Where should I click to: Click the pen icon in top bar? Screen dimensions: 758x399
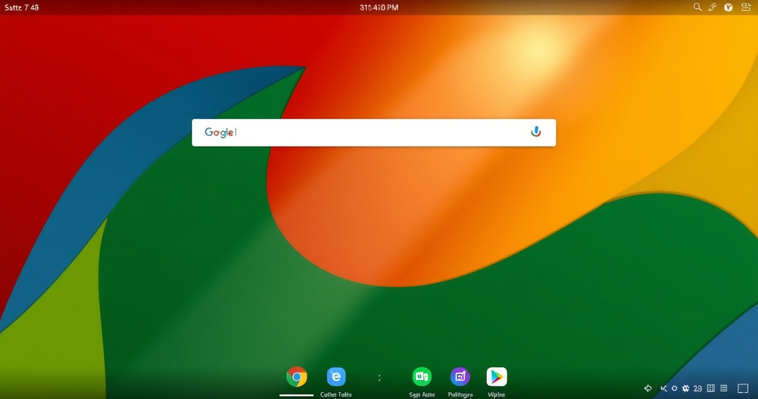(x=713, y=7)
